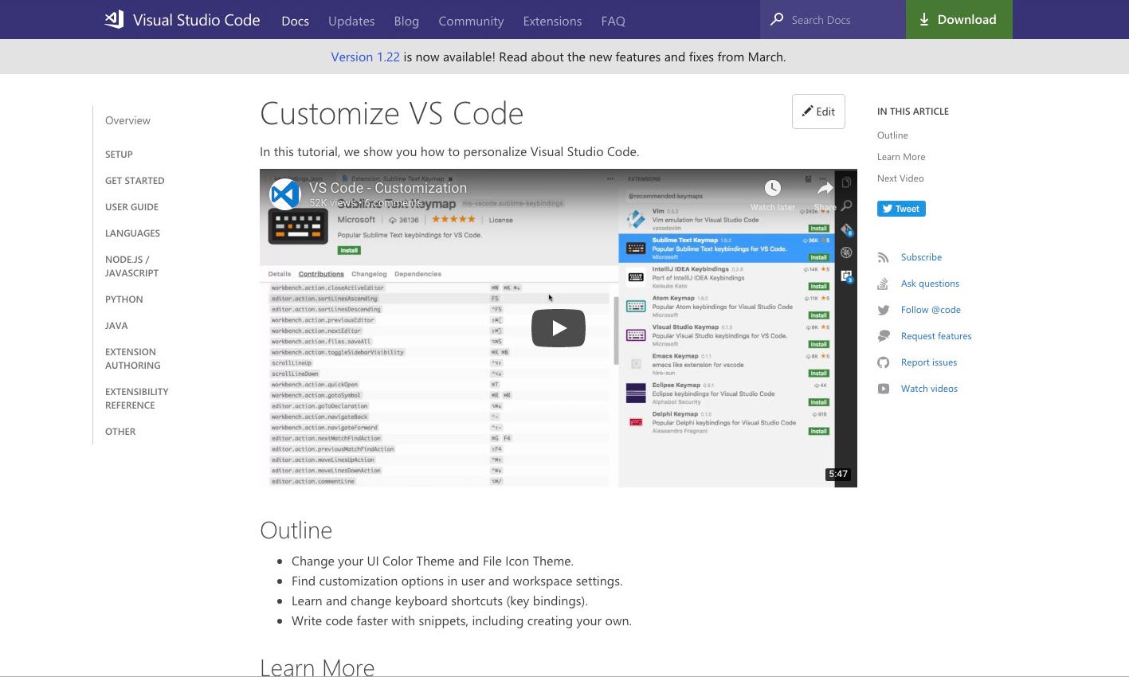Viewport: 1129px width, 677px height.
Task: Expand the OTHER section in sidebar
Action: pyautogui.click(x=120, y=432)
